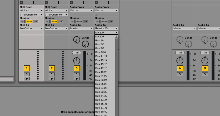
Task: Click clip stop button on track 2
Action: (x=46, y=3)
